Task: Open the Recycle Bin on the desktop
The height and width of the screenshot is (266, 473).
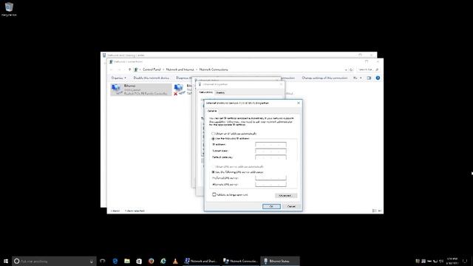Action: click(9, 9)
